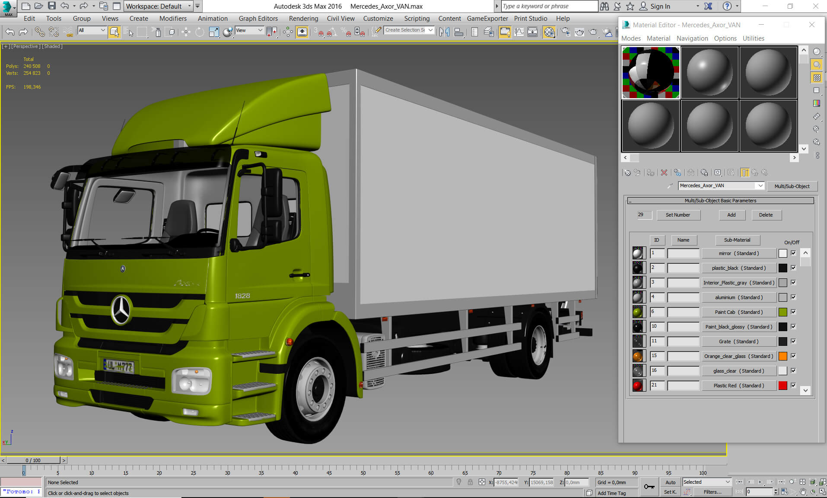This screenshot has width=827, height=498.
Task: Click the Multi/Sub-Object type button
Action: 792,186
